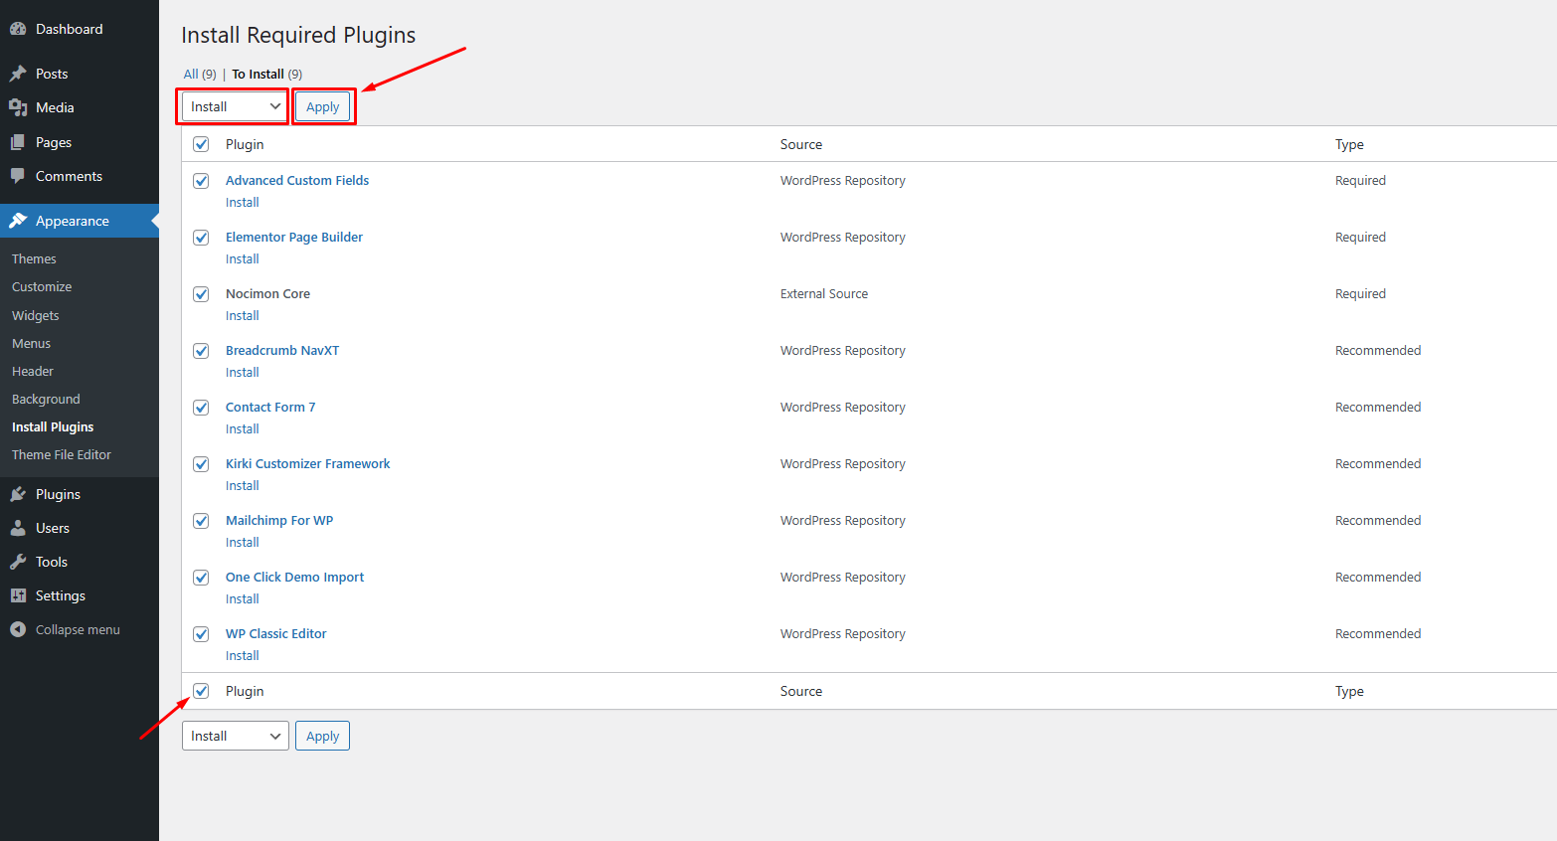The width and height of the screenshot is (1557, 841).
Task: Open the Customize submenu item
Action: pyautogui.click(x=42, y=286)
